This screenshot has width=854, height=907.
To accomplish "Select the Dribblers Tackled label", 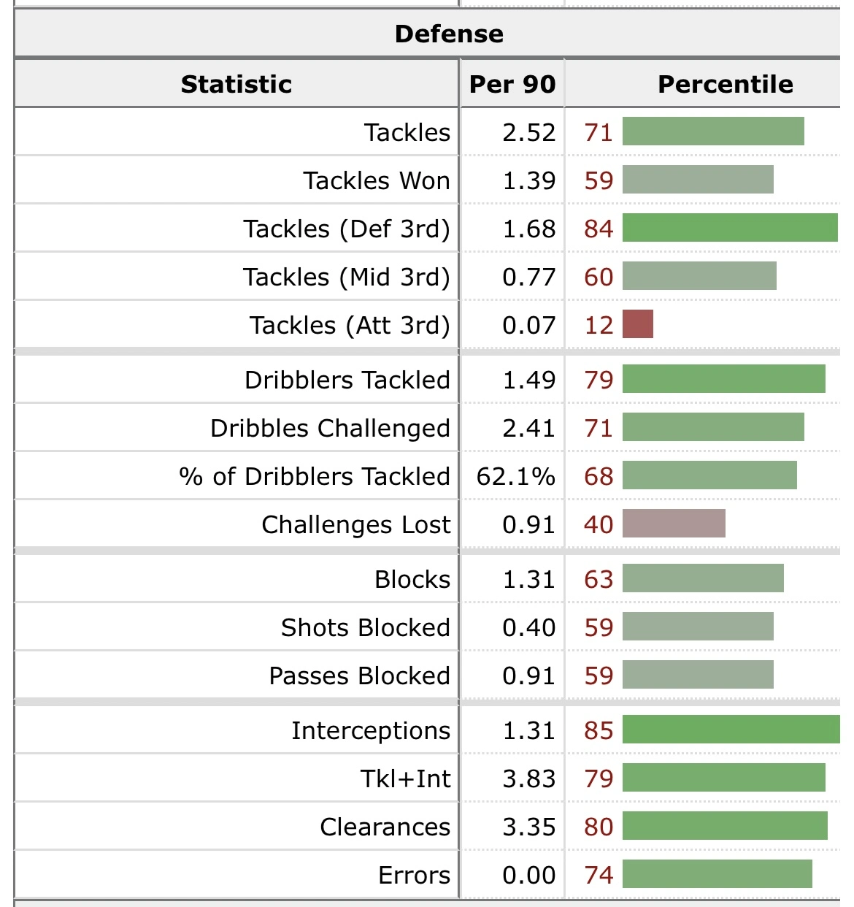I will [x=347, y=380].
